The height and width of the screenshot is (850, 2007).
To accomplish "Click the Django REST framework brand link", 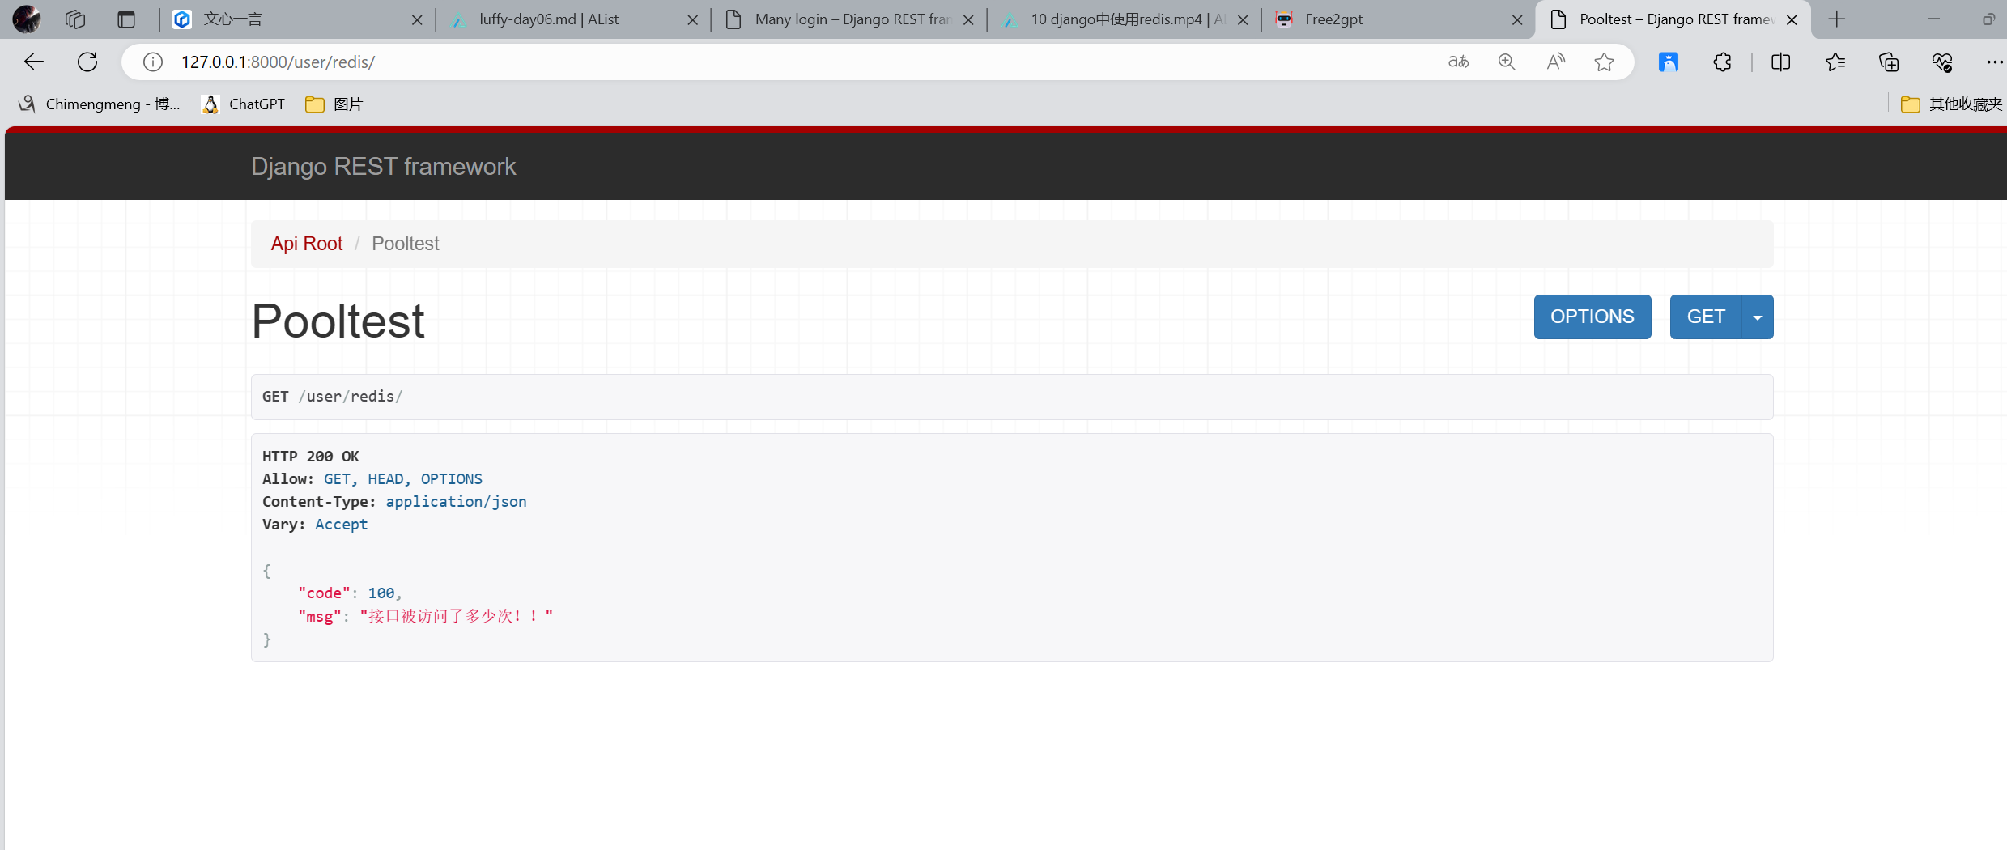I will (x=383, y=166).
